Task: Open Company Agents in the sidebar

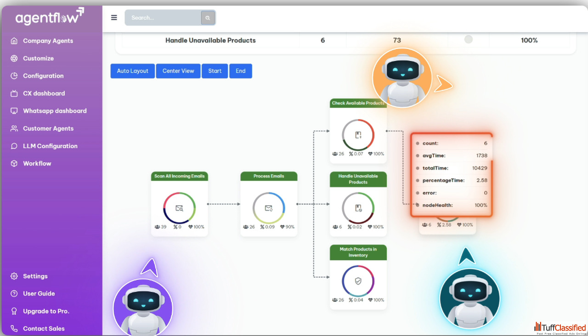Action: [48, 41]
